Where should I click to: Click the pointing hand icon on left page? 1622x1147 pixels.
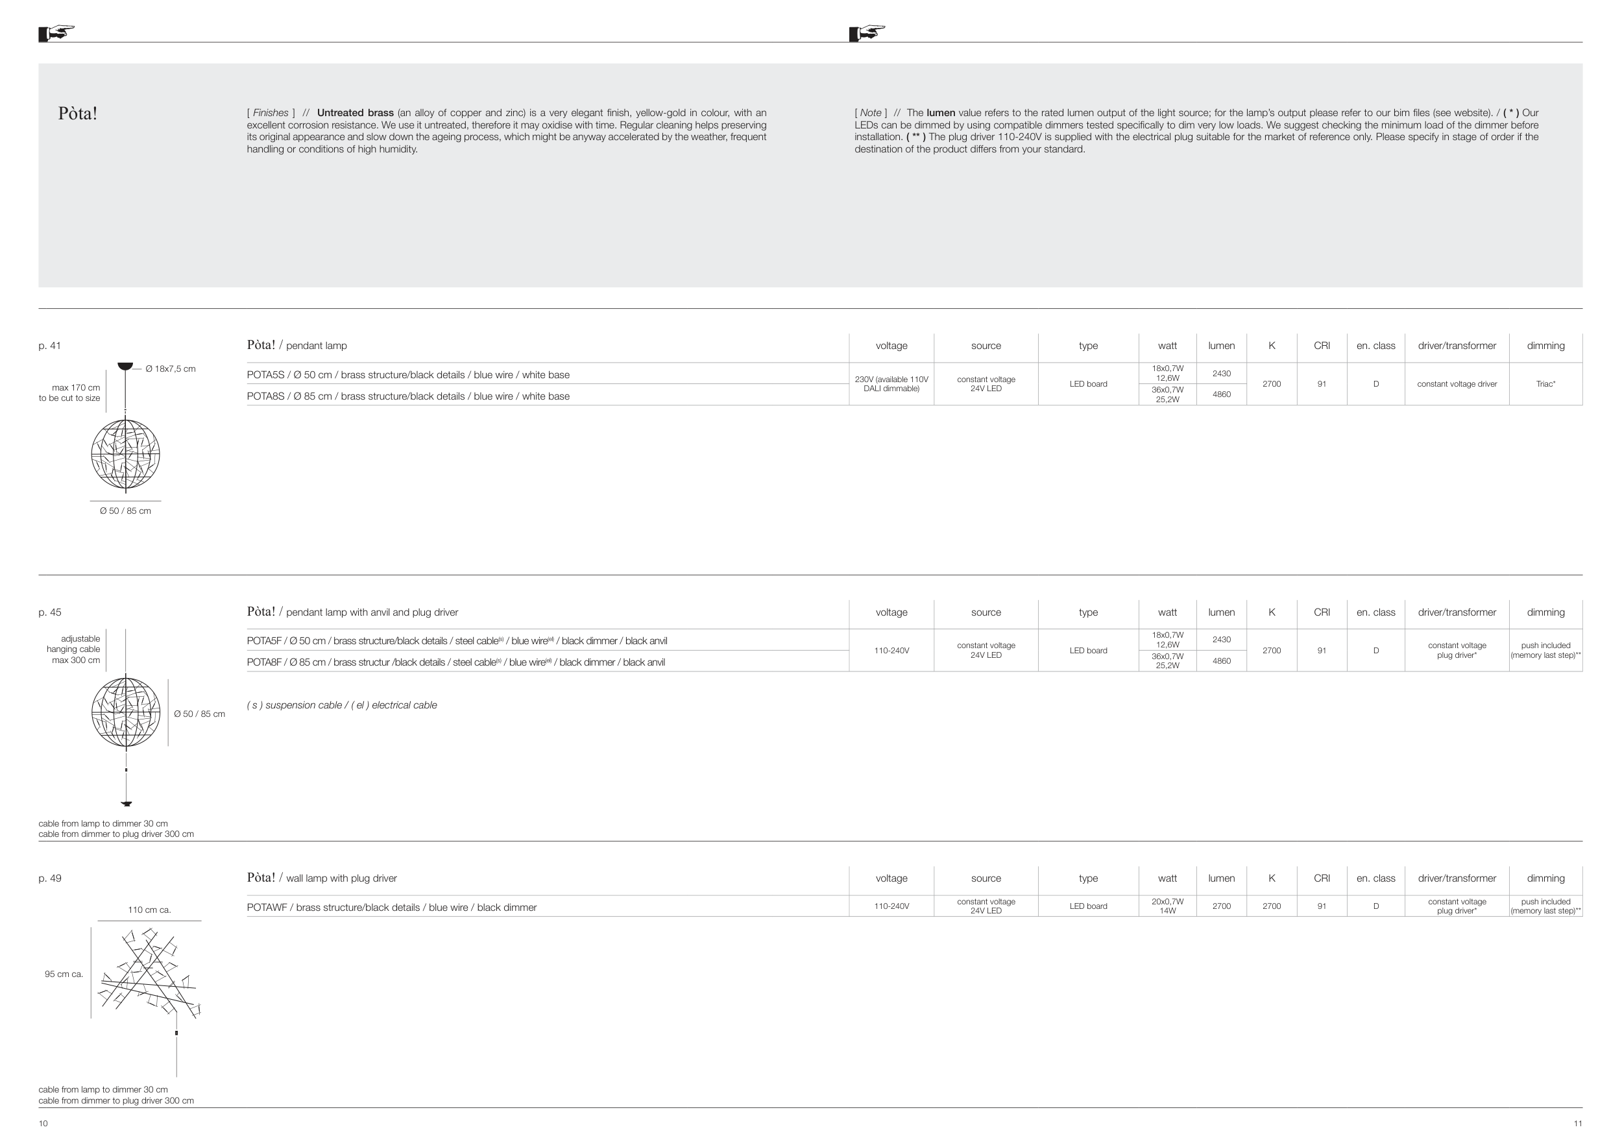point(56,32)
